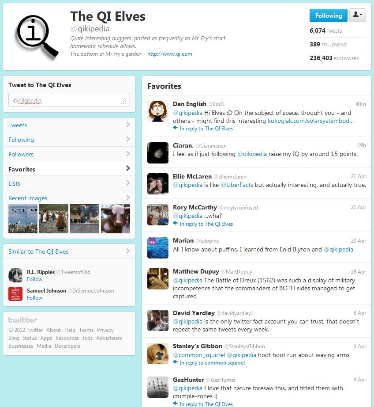Open the Help footer link
Viewport: 374px width, 407px height.
click(70, 330)
